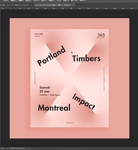Screen dimensions: 138x150
Task: Select the Portland text on the poster
Action: pyautogui.click(x=51, y=56)
